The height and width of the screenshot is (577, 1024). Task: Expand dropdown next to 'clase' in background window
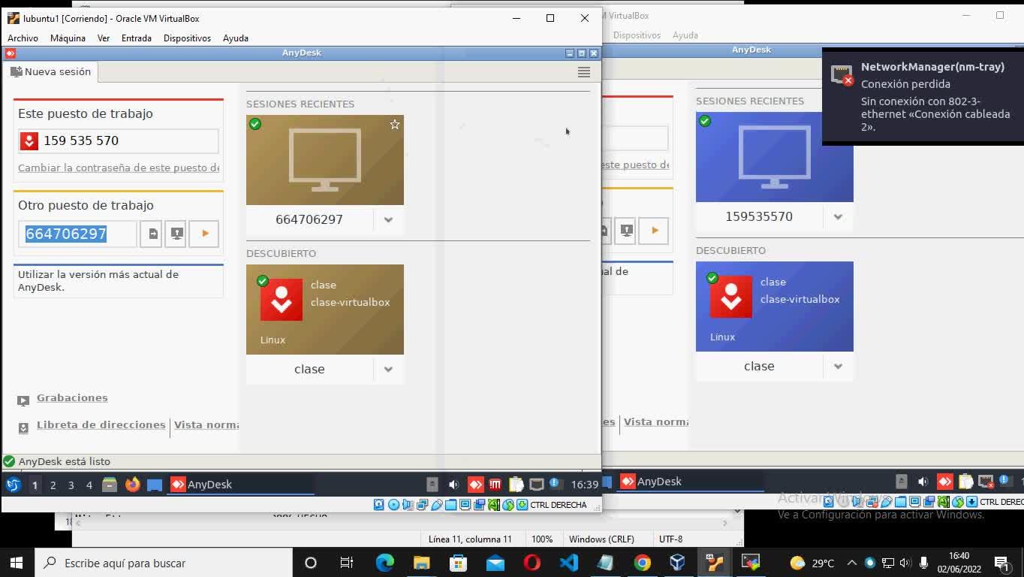click(838, 367)
